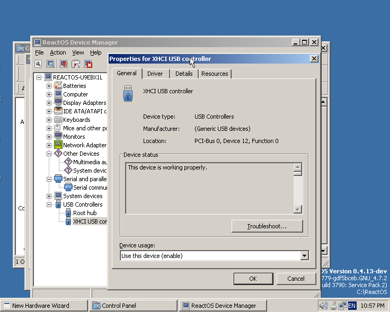Image resolution: width=390 pixels, height=312 pixels.
Task: Click the Disable device toolbar icon
Action: 76,64
